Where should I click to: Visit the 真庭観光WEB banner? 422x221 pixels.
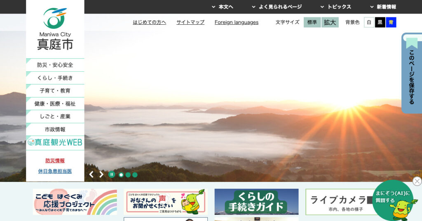tap(55, 142)
